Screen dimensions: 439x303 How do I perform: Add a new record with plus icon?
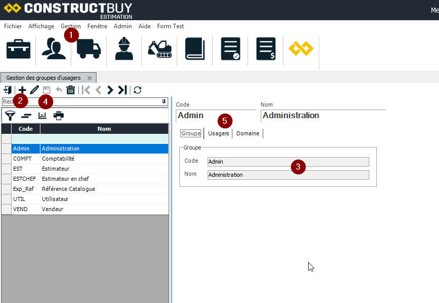tap(22, 90)
